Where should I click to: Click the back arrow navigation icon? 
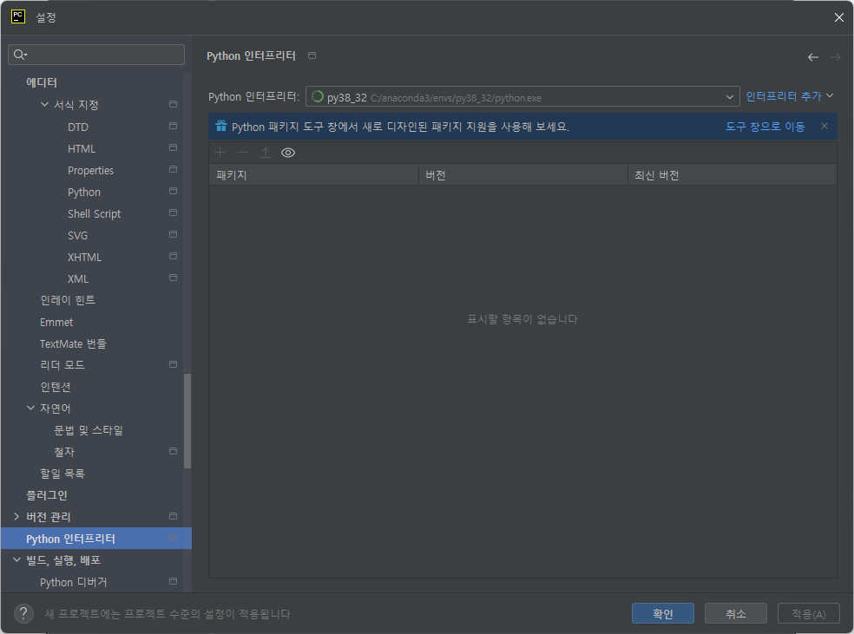(x=813, y=57)
